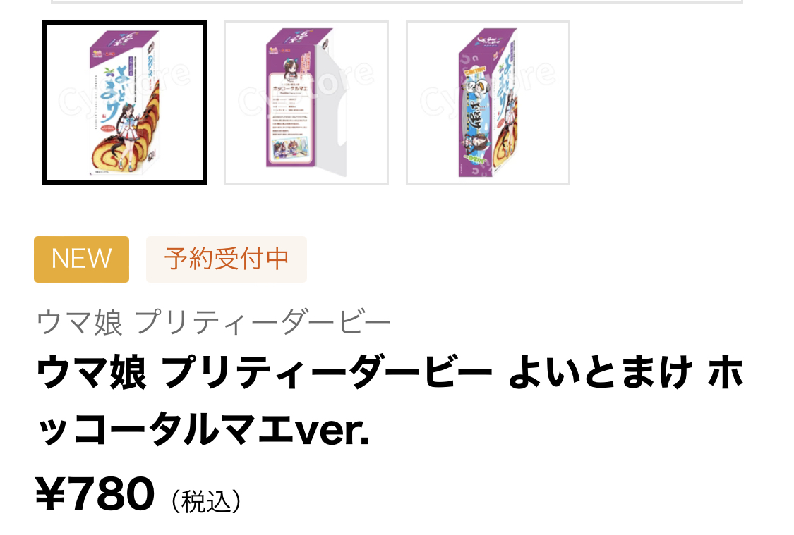Select the third thumbnail showing box side
Viewport: 794px width, 535px height.
488,103
